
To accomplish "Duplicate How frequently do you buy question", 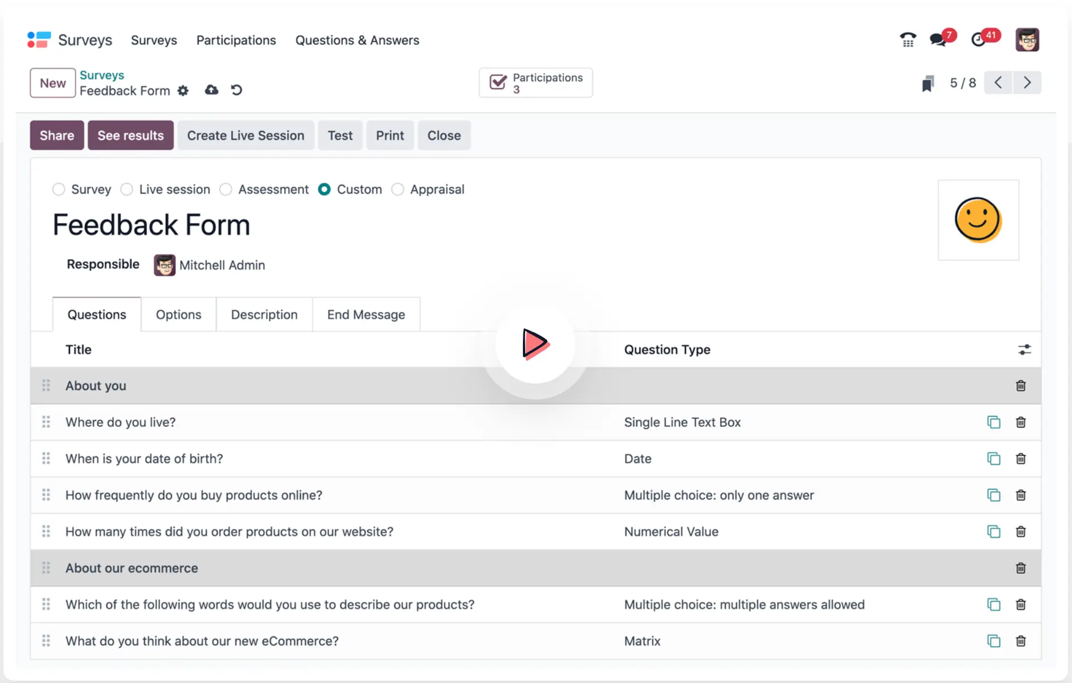I will (x=993, y=495).
